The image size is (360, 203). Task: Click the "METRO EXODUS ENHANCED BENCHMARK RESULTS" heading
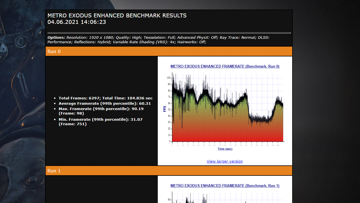pyautogui.click(x=117, y=16)
